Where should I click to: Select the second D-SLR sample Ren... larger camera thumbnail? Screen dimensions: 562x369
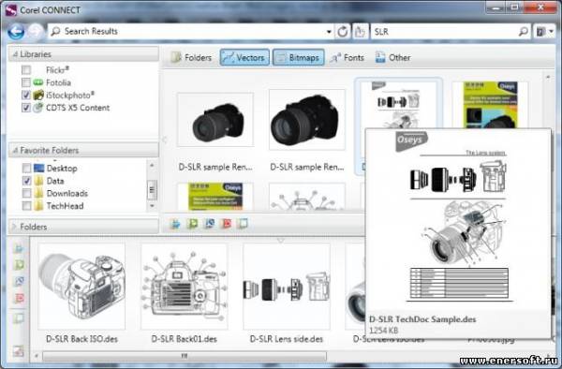pyautogui.click(x=307, y=119)
